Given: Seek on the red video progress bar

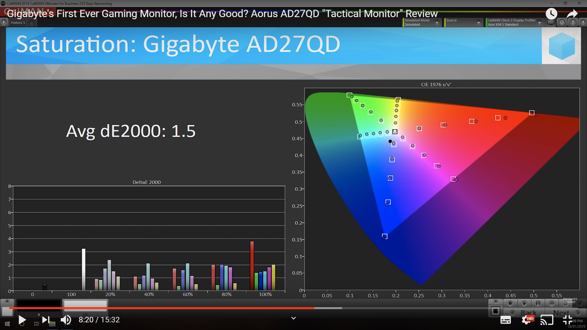Looking at the screenshot, I should pyautogui.click(x=161, y=308).
